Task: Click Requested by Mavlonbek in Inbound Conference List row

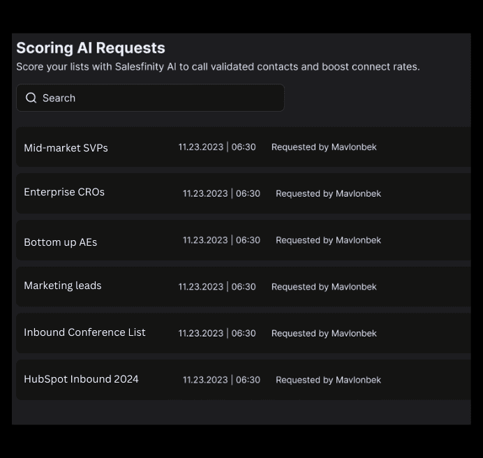Action: (x=324, y=333)
